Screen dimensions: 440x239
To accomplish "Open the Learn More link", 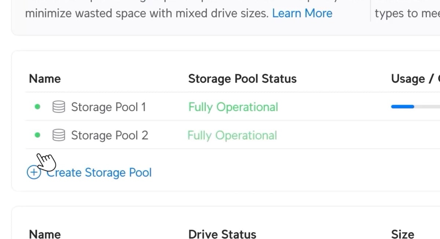I will 302,14.
